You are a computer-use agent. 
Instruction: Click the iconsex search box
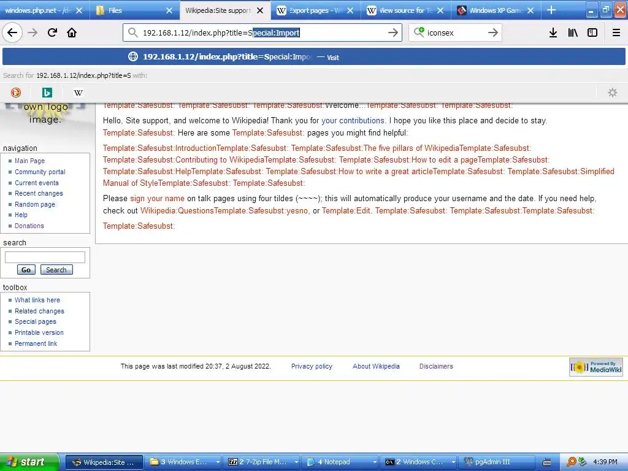coord(456,33)
